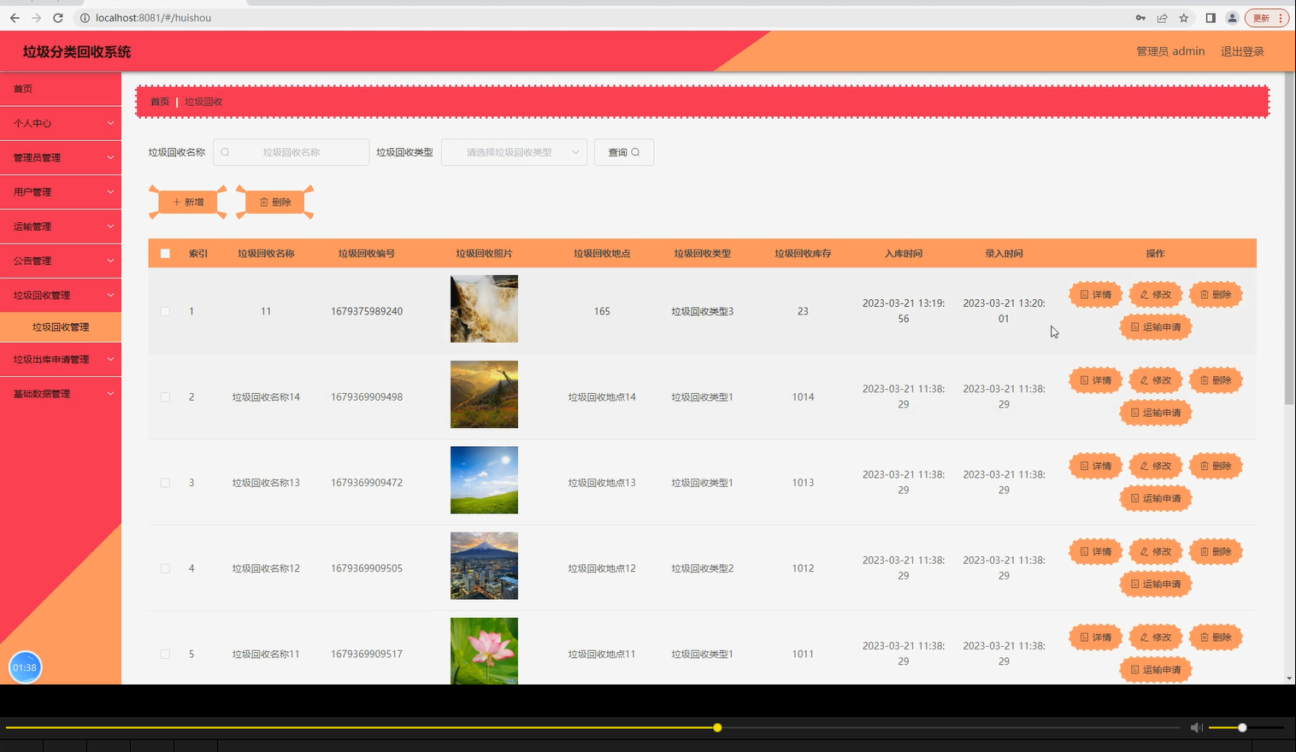Expand 个人中心 sidebar menu
Viewport: 1296px width, 752px height.
pyautogui.click(x=61, y=123)
